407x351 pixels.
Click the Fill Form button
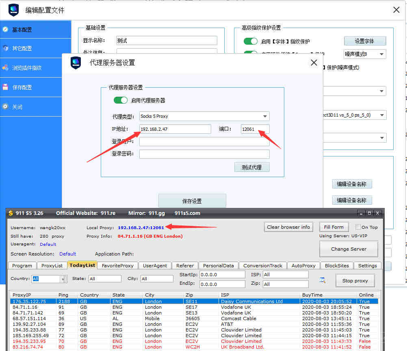coord(333,227)
